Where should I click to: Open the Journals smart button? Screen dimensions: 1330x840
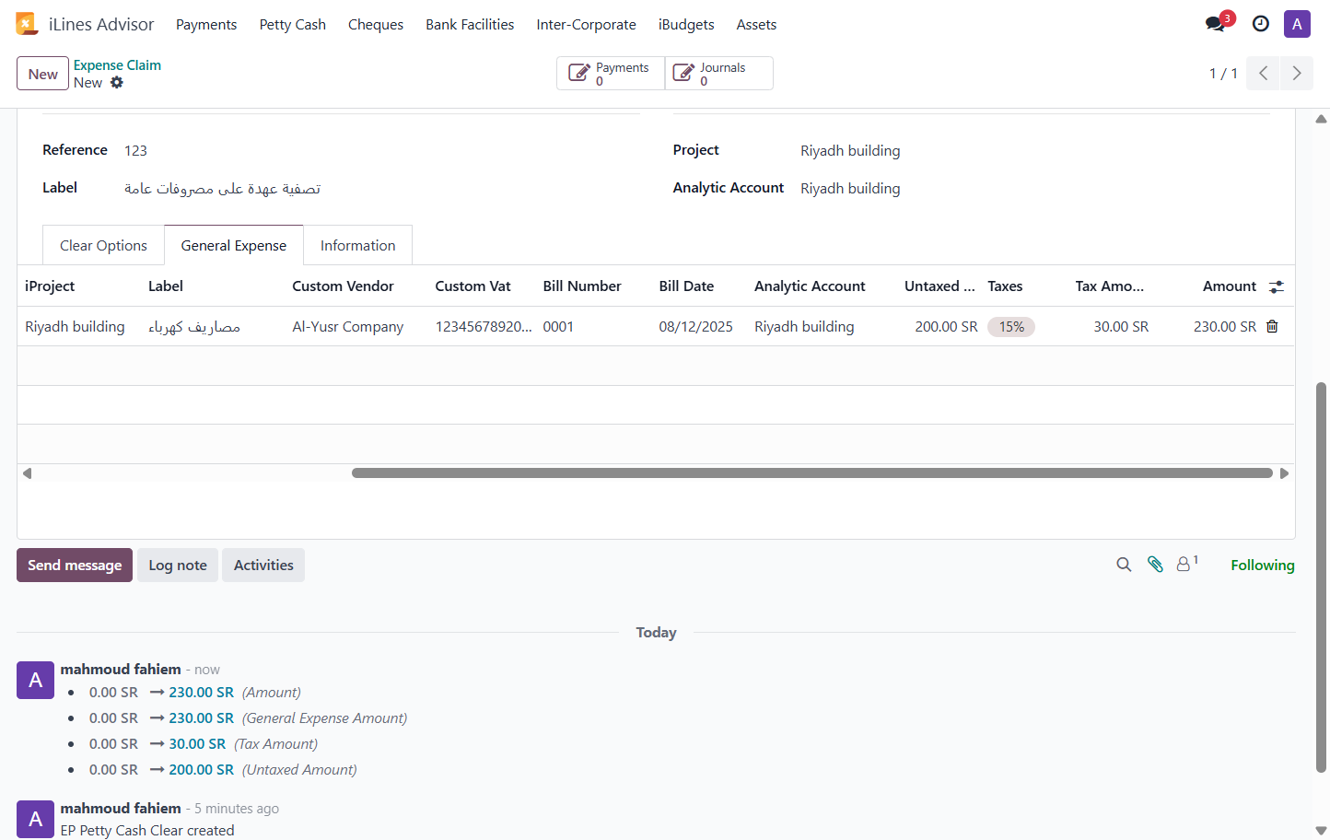click(718, 73)
